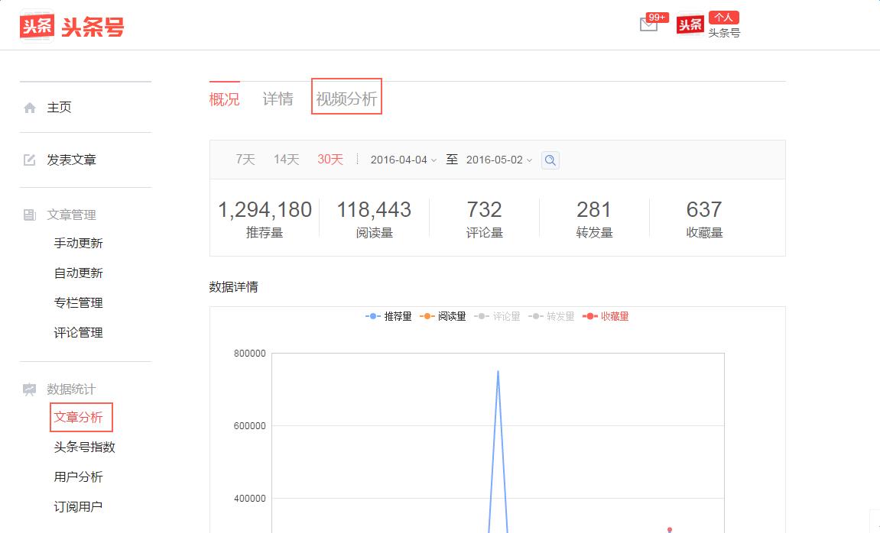Click the 数据统计 statistics icon
This screenshot has width=880, height=533.
point(29,389)
